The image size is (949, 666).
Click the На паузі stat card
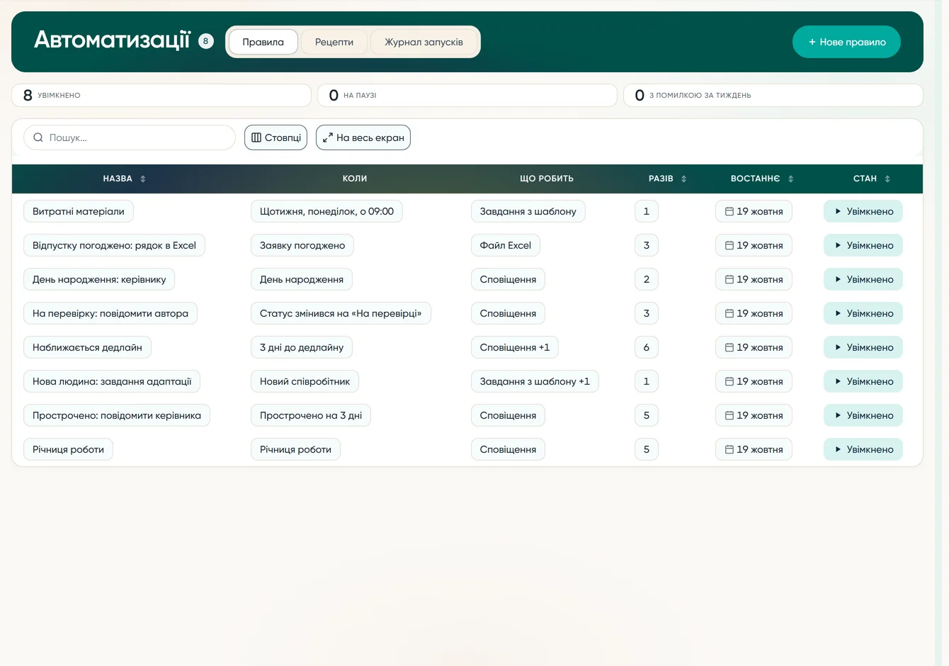[467, 95]
